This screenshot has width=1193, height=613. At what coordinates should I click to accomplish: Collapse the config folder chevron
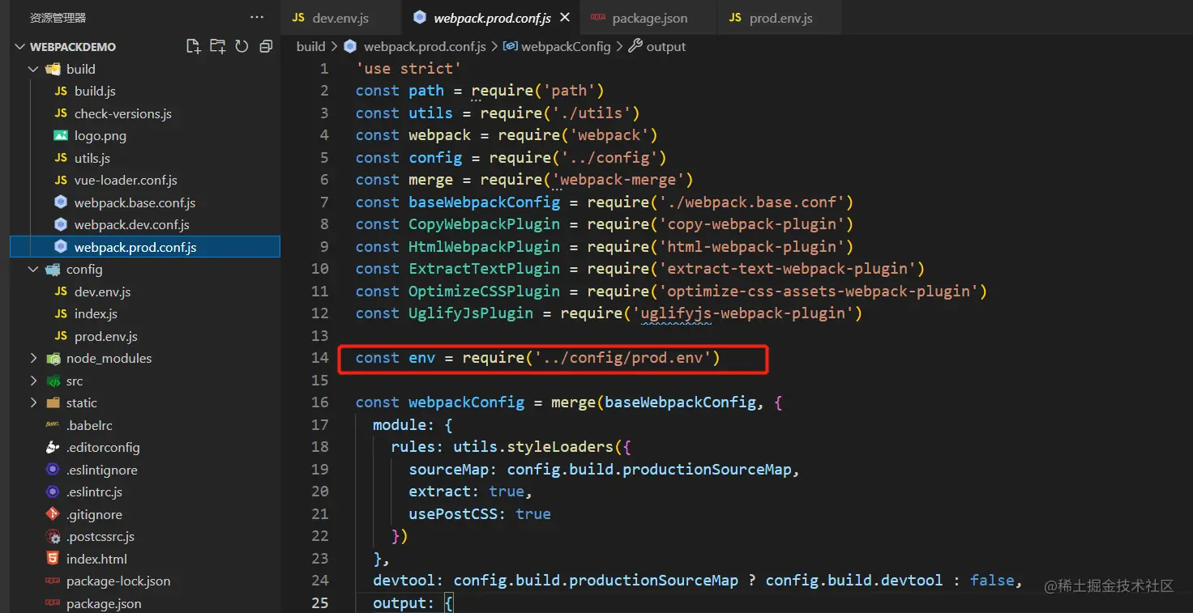click(x=33, y=269)
